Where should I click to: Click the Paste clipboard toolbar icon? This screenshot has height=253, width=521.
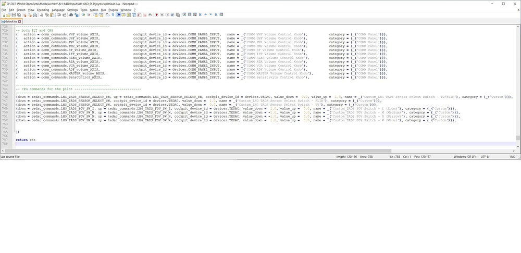[52, 15]
